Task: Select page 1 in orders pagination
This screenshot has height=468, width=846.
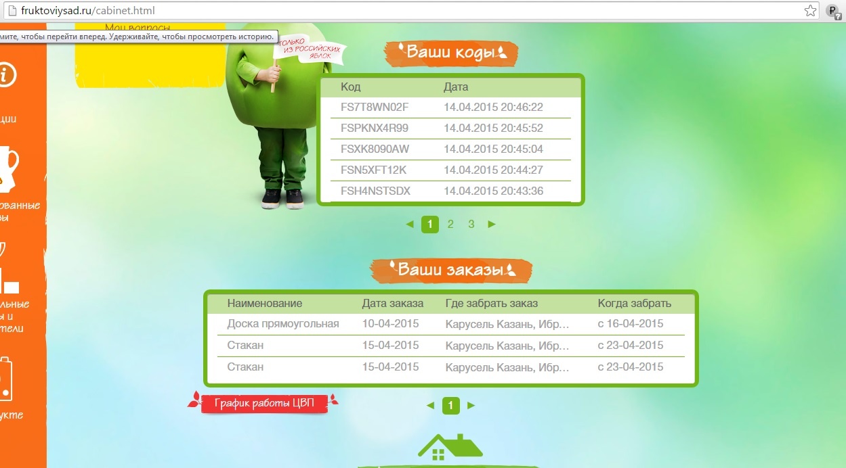Action: click(450, 406)
